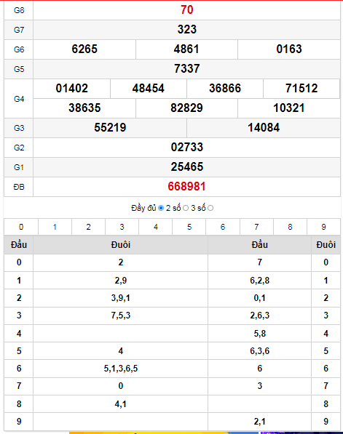Click the special prize number 668981
The height and width of the screenshot is (434, 343).
[x=186, y=187]
